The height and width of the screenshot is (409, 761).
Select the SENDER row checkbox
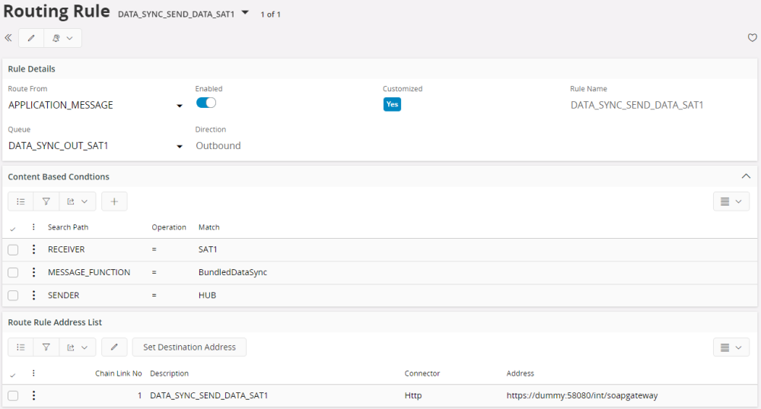click(13, 295)
